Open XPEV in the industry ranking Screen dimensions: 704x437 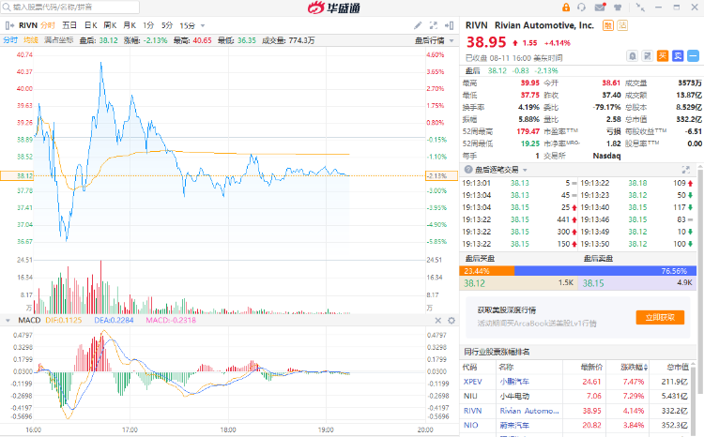pos(472,382)
